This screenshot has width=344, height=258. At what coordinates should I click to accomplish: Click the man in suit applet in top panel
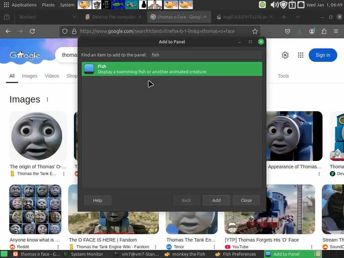[155, 5]
